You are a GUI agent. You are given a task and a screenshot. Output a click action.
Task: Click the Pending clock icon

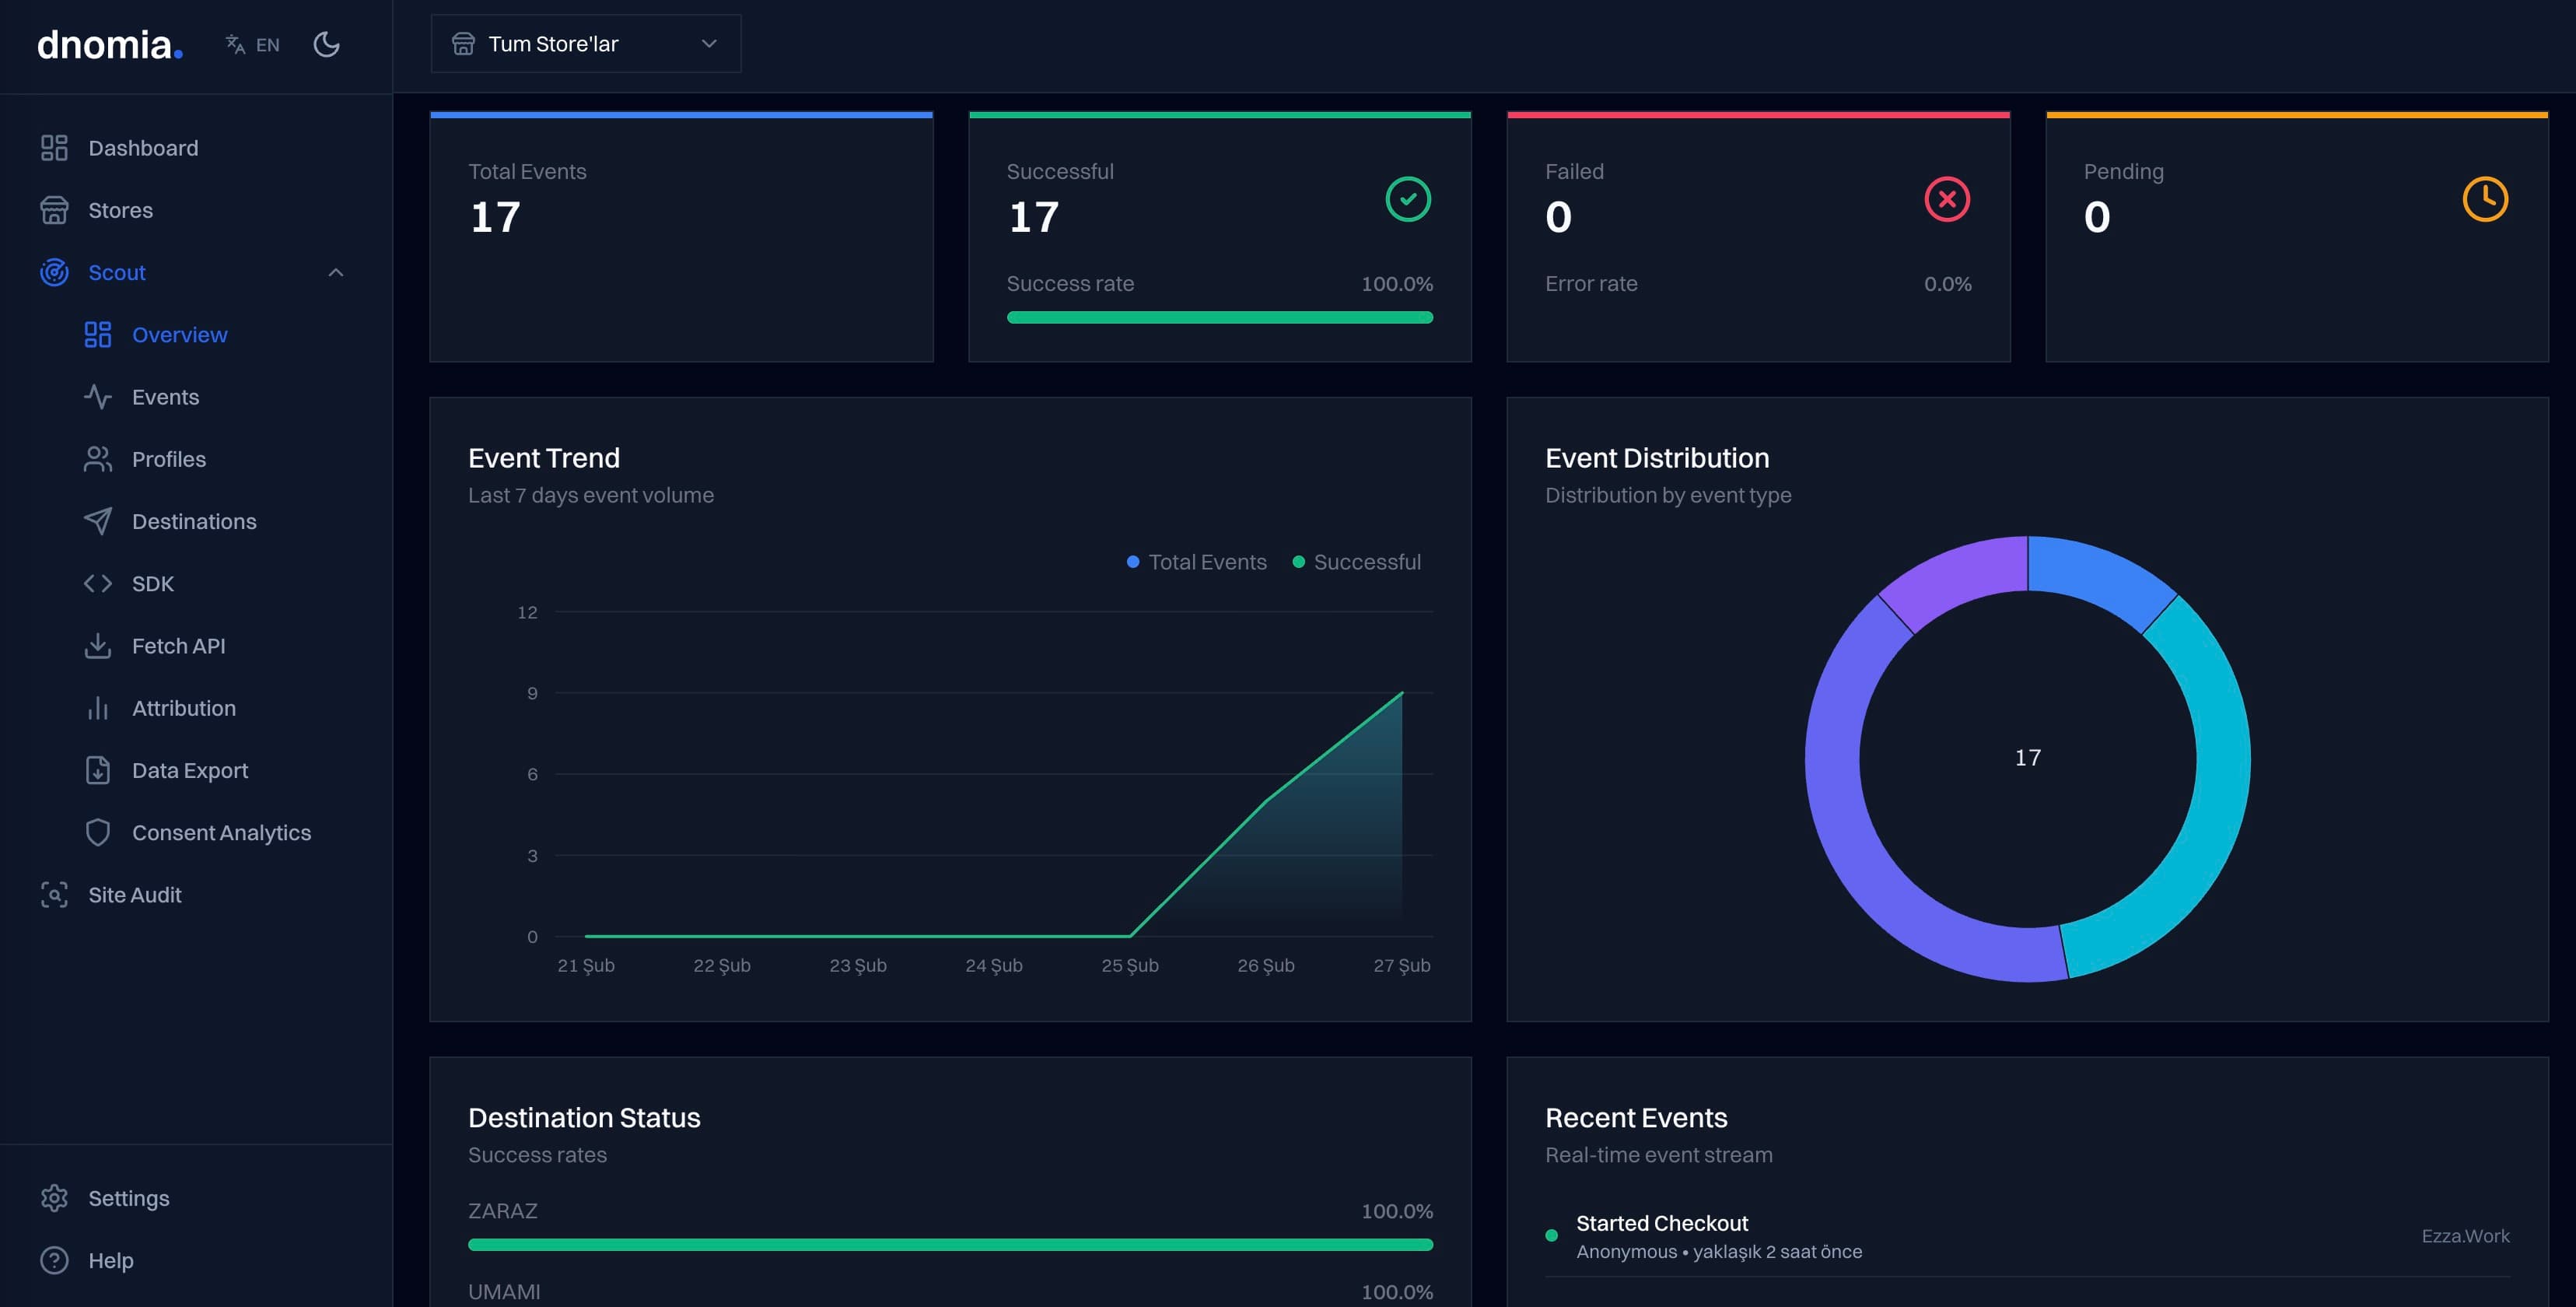pyautogui.click(x=2485, y=199)
